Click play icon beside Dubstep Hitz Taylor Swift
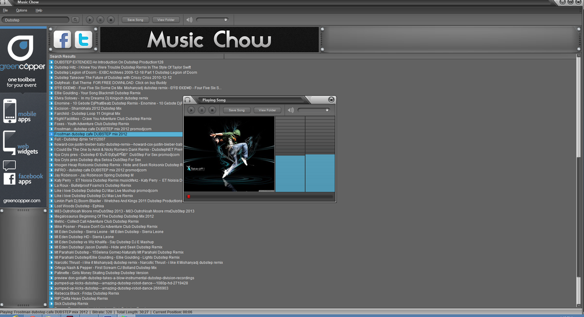The image size is (584, 317). click(x=52, y=67)
